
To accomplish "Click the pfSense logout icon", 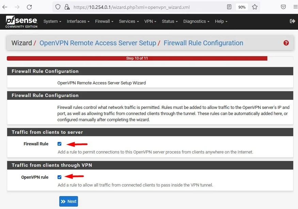I will pyautogui.click(x=292, y=21).
